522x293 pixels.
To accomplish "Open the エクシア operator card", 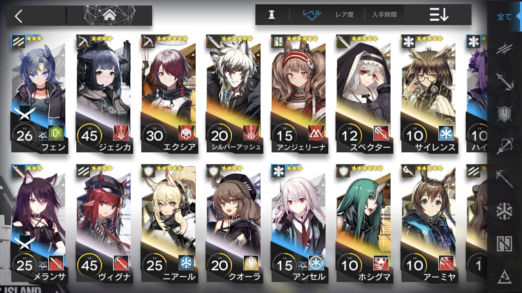I will coord(168,94).
